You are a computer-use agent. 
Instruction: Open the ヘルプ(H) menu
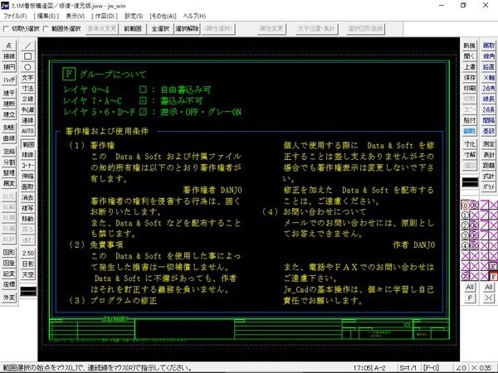(x=194, y=16)
